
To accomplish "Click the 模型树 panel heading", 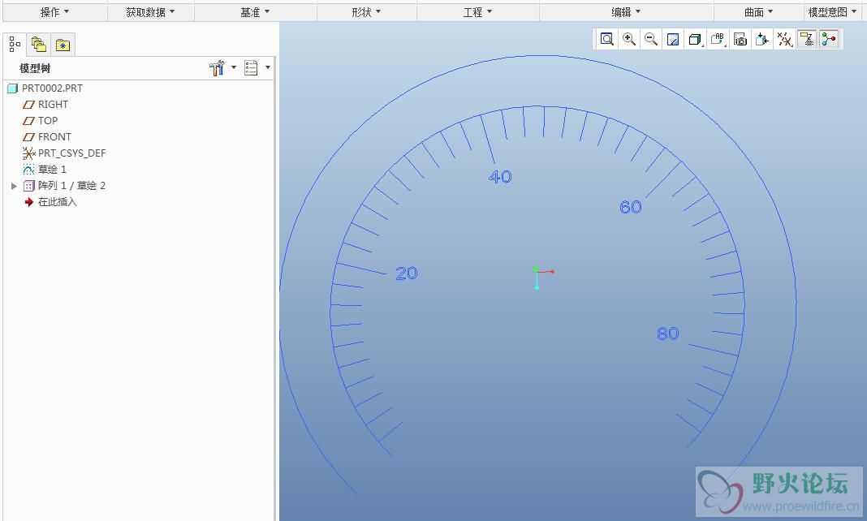I will click(35, 68).
